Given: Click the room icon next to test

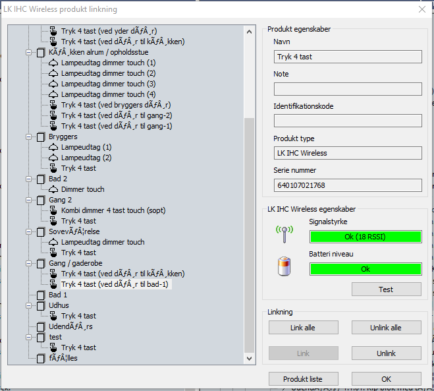Looking at the screenshot, I should click(x=41, y=337).
